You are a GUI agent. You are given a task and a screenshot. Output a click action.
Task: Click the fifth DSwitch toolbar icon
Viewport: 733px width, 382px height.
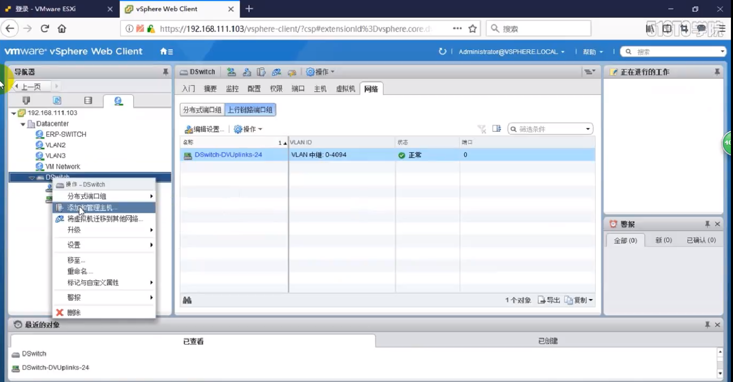[x=292, y=72]
